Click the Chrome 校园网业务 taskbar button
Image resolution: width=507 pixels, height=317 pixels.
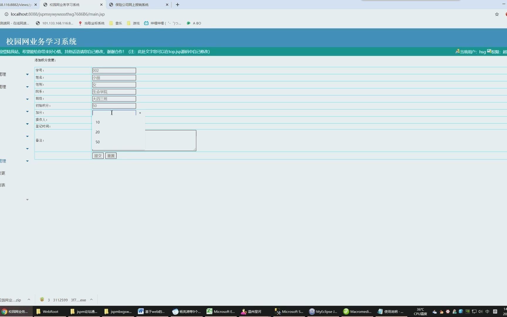click(x=16, y=311)
